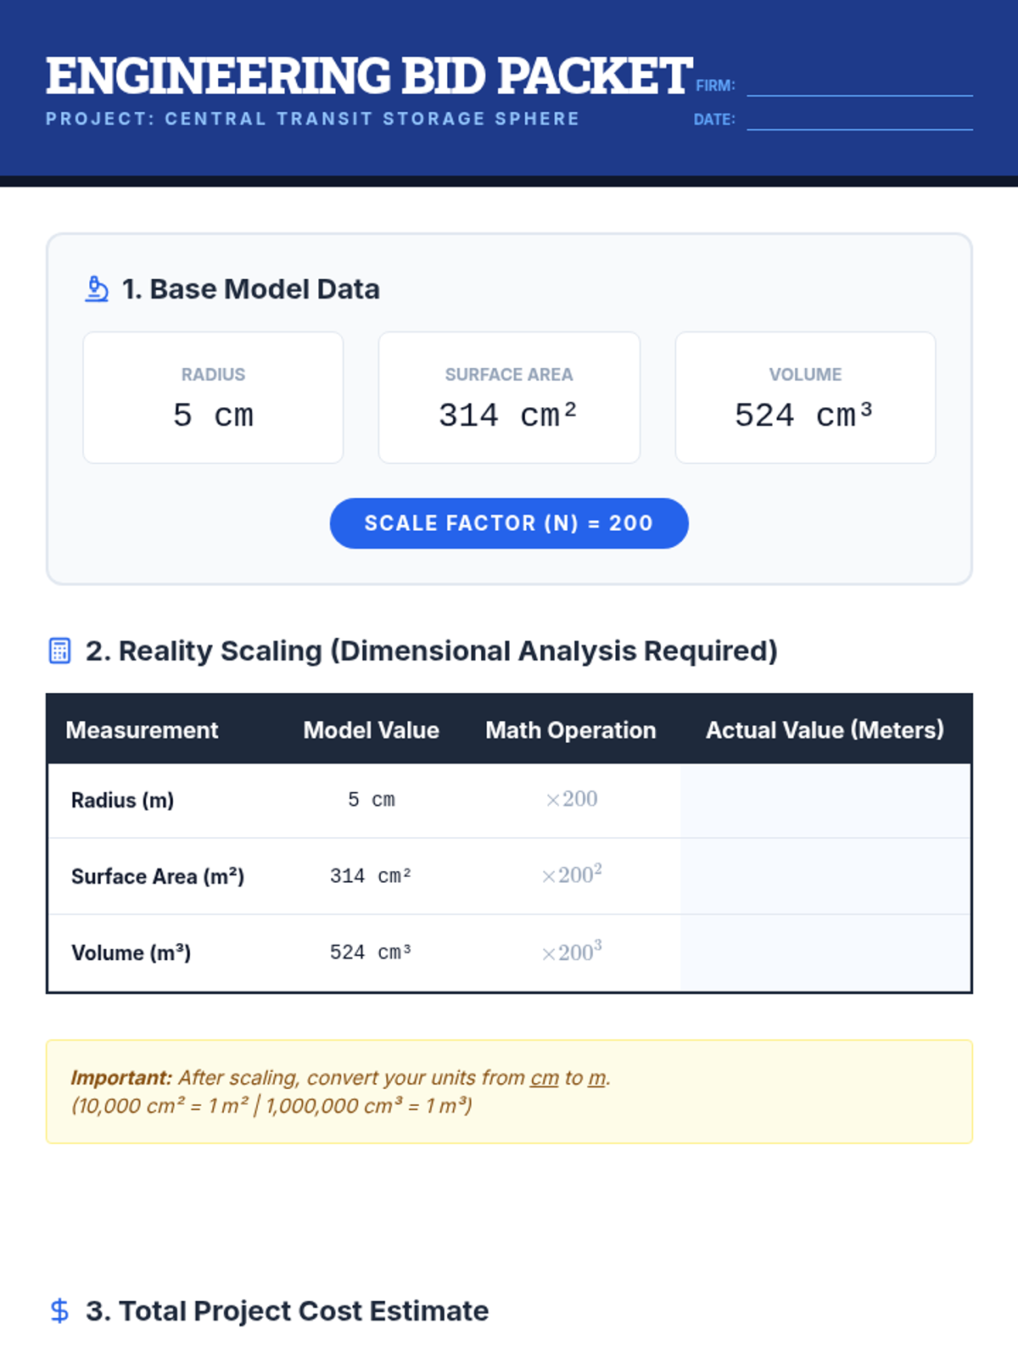Select the Volume 524 cm³ card
The height and width of the screenshot is (1357, 1018).
(805, 398)
